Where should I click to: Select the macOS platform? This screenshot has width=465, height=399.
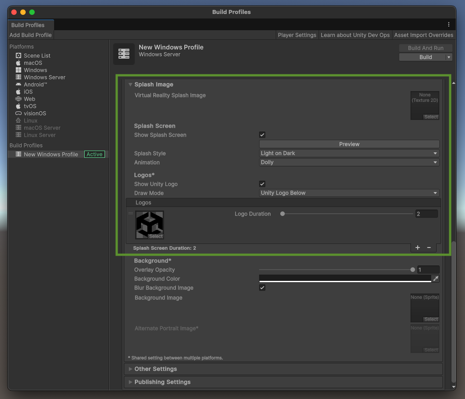32,63
